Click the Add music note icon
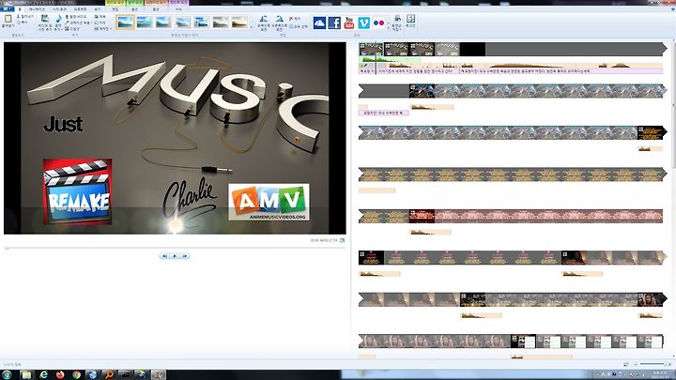The image size is (676, 380). (x=58, y=19)
